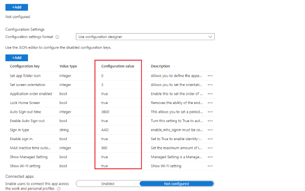Viewport: 305px width, 191px height.
Task: Open more options for Show Wi-Fi setting
Action: pyautogui.click(x=210, y=166)
